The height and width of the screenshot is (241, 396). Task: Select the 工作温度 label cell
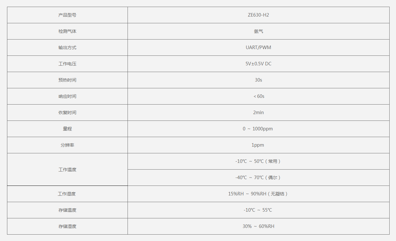67,170
